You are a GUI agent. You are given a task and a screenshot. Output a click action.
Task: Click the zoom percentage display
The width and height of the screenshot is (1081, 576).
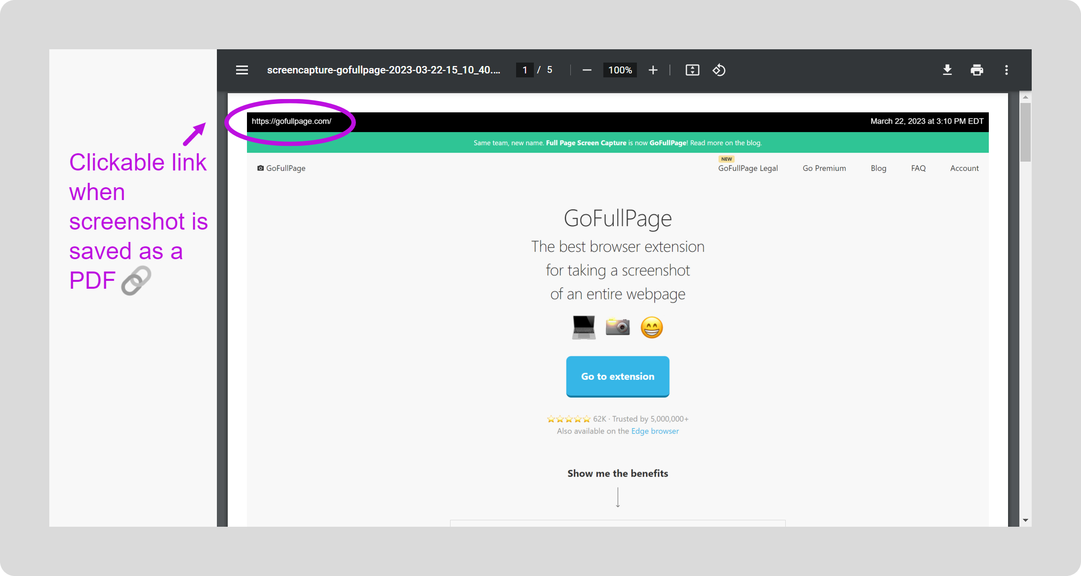tap(620, 70)
